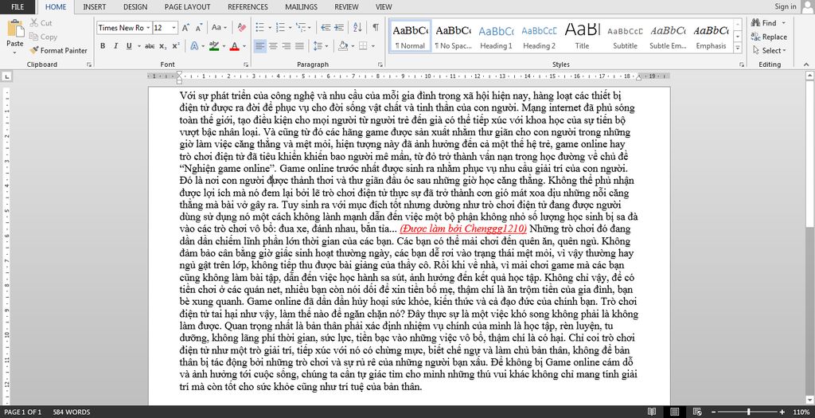Open the Paragraph dialog launcher

pos(380,65)
